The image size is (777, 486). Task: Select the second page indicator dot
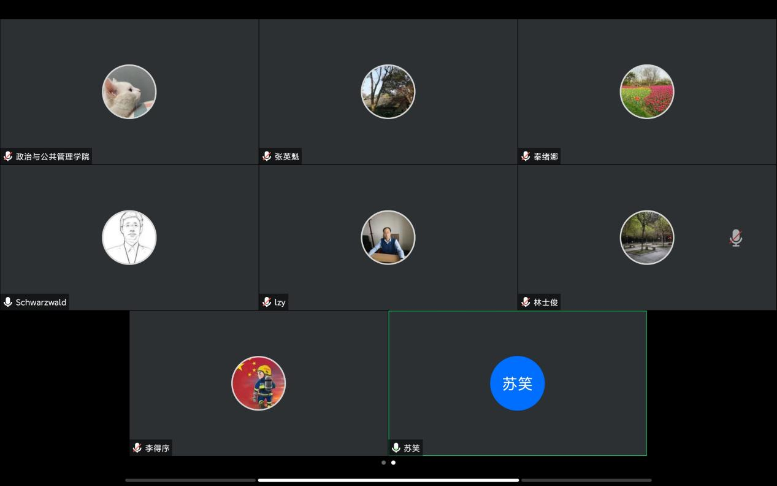pyautogui.click(x=393, y=463)
